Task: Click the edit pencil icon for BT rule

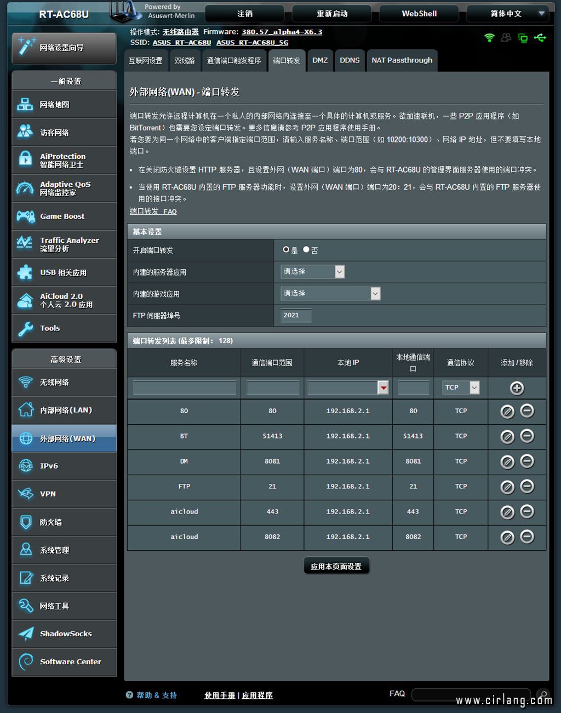Action: (507, 436)
